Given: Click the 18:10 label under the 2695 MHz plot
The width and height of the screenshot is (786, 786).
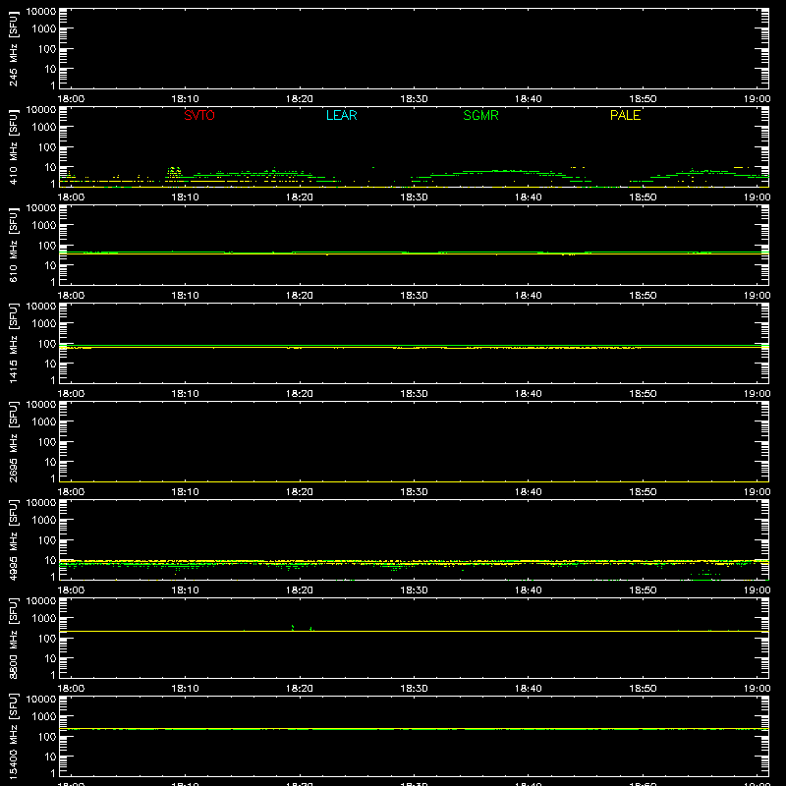Looking at the screenshot, I should coord(186,492).
